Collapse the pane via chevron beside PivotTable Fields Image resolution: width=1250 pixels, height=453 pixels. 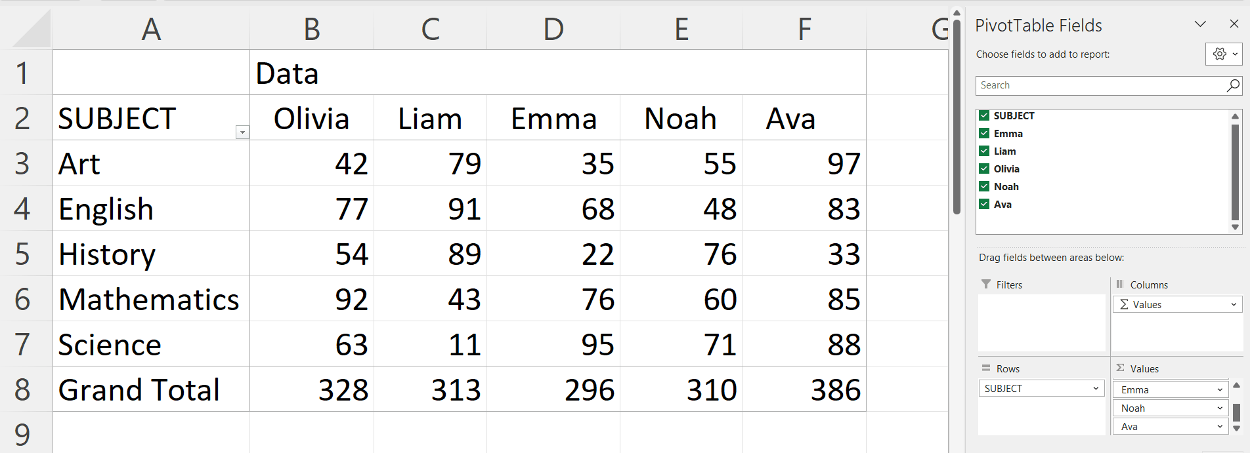(x=1201, y=24)
